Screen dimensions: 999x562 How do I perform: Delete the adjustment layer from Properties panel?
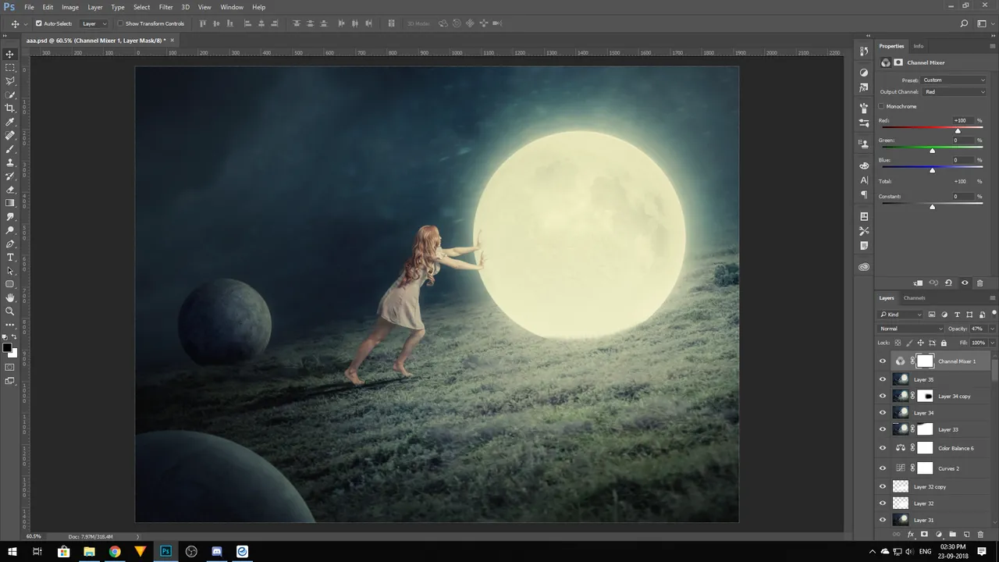click(x=980, y=283)
